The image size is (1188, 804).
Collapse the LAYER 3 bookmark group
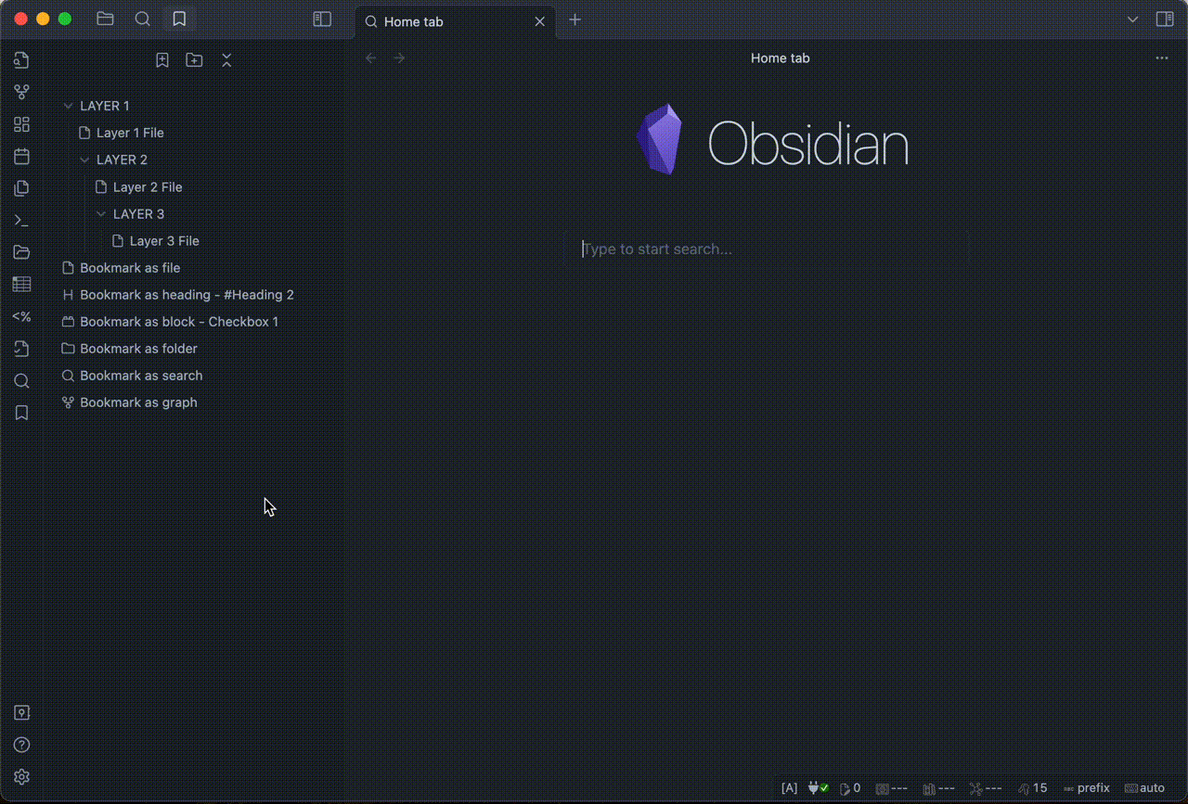(x=101, y=214)
